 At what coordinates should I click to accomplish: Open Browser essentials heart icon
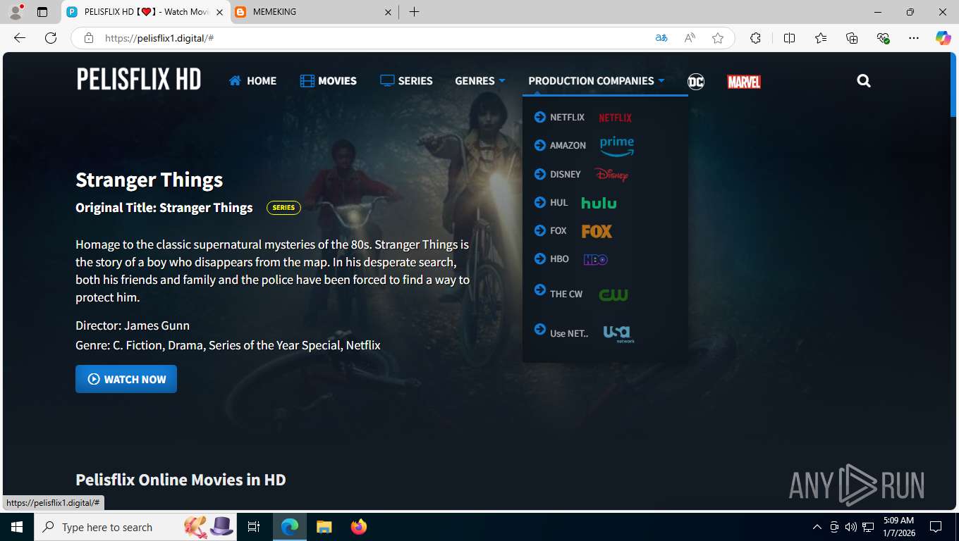click(x=884, y=38)
